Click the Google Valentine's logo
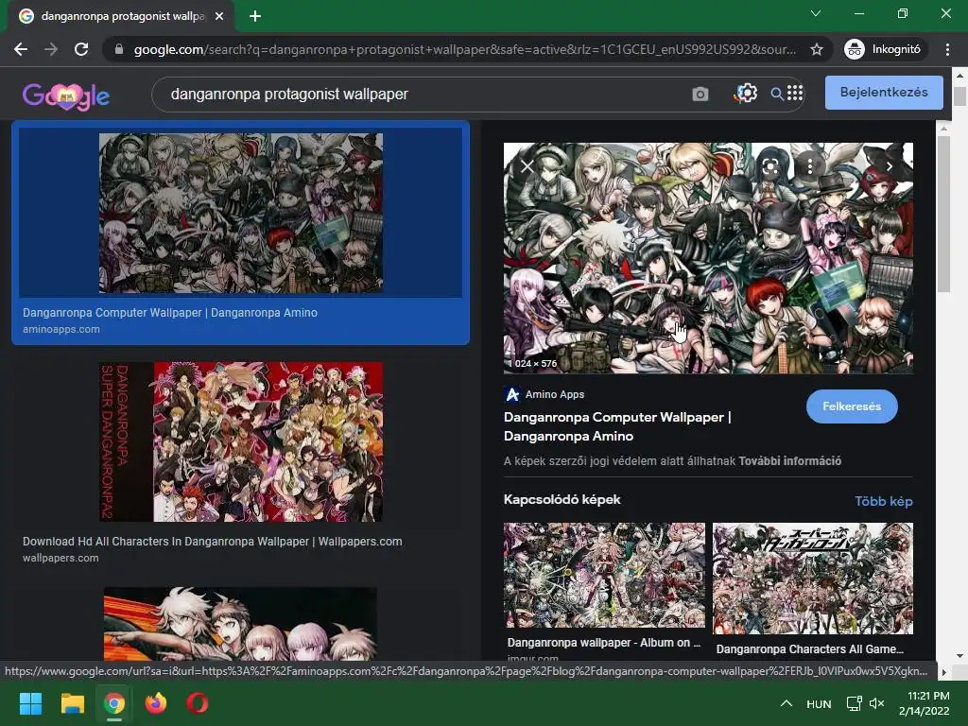Screen dimensions: 968x726 coord(66,95)
